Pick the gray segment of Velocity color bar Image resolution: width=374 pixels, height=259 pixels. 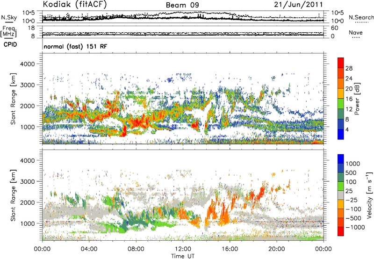[x=341, y=195]
